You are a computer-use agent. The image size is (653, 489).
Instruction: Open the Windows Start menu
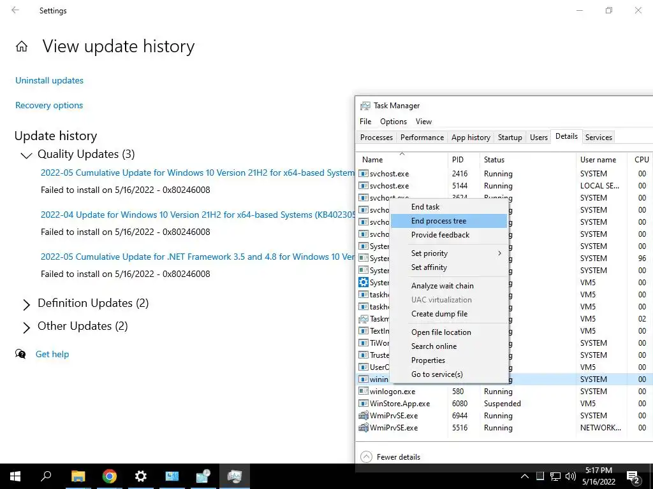click(15, 476)
